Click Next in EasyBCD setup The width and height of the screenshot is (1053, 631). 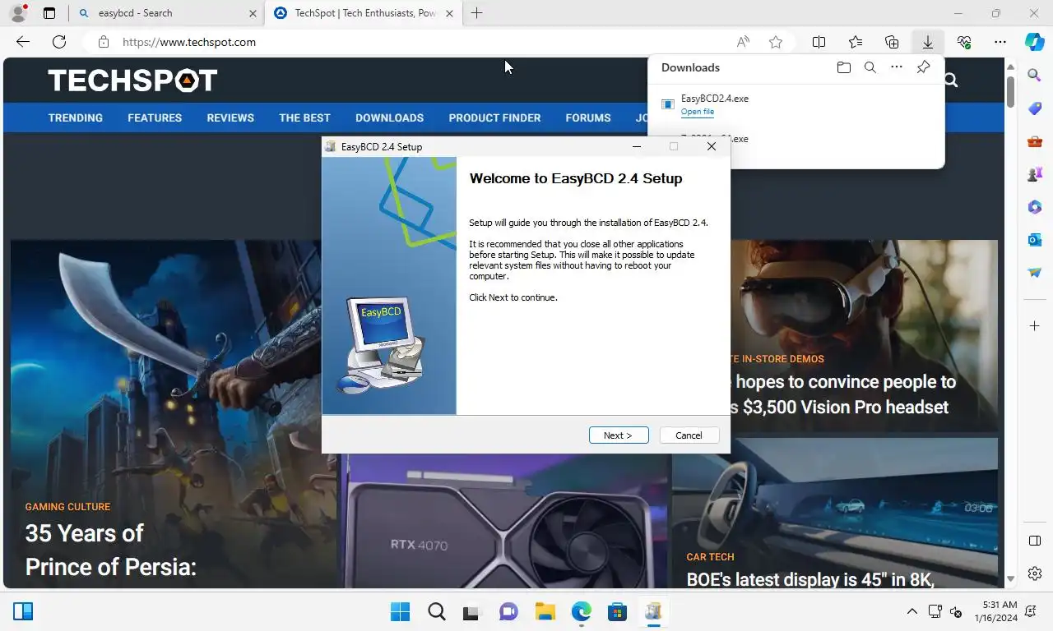(x=619, y=435)
